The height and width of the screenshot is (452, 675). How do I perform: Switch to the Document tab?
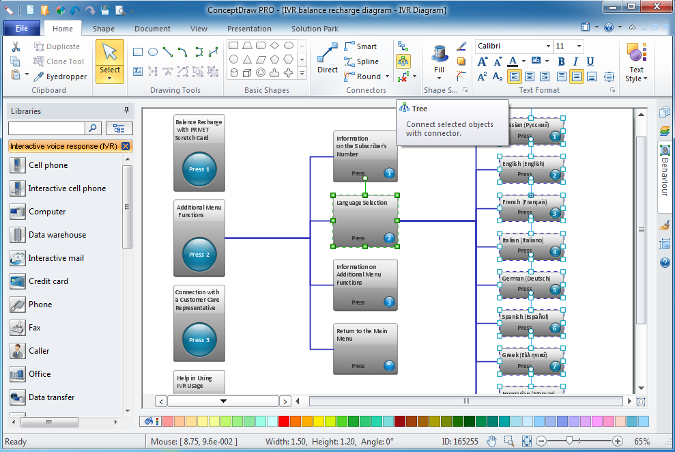pos(152,29)
